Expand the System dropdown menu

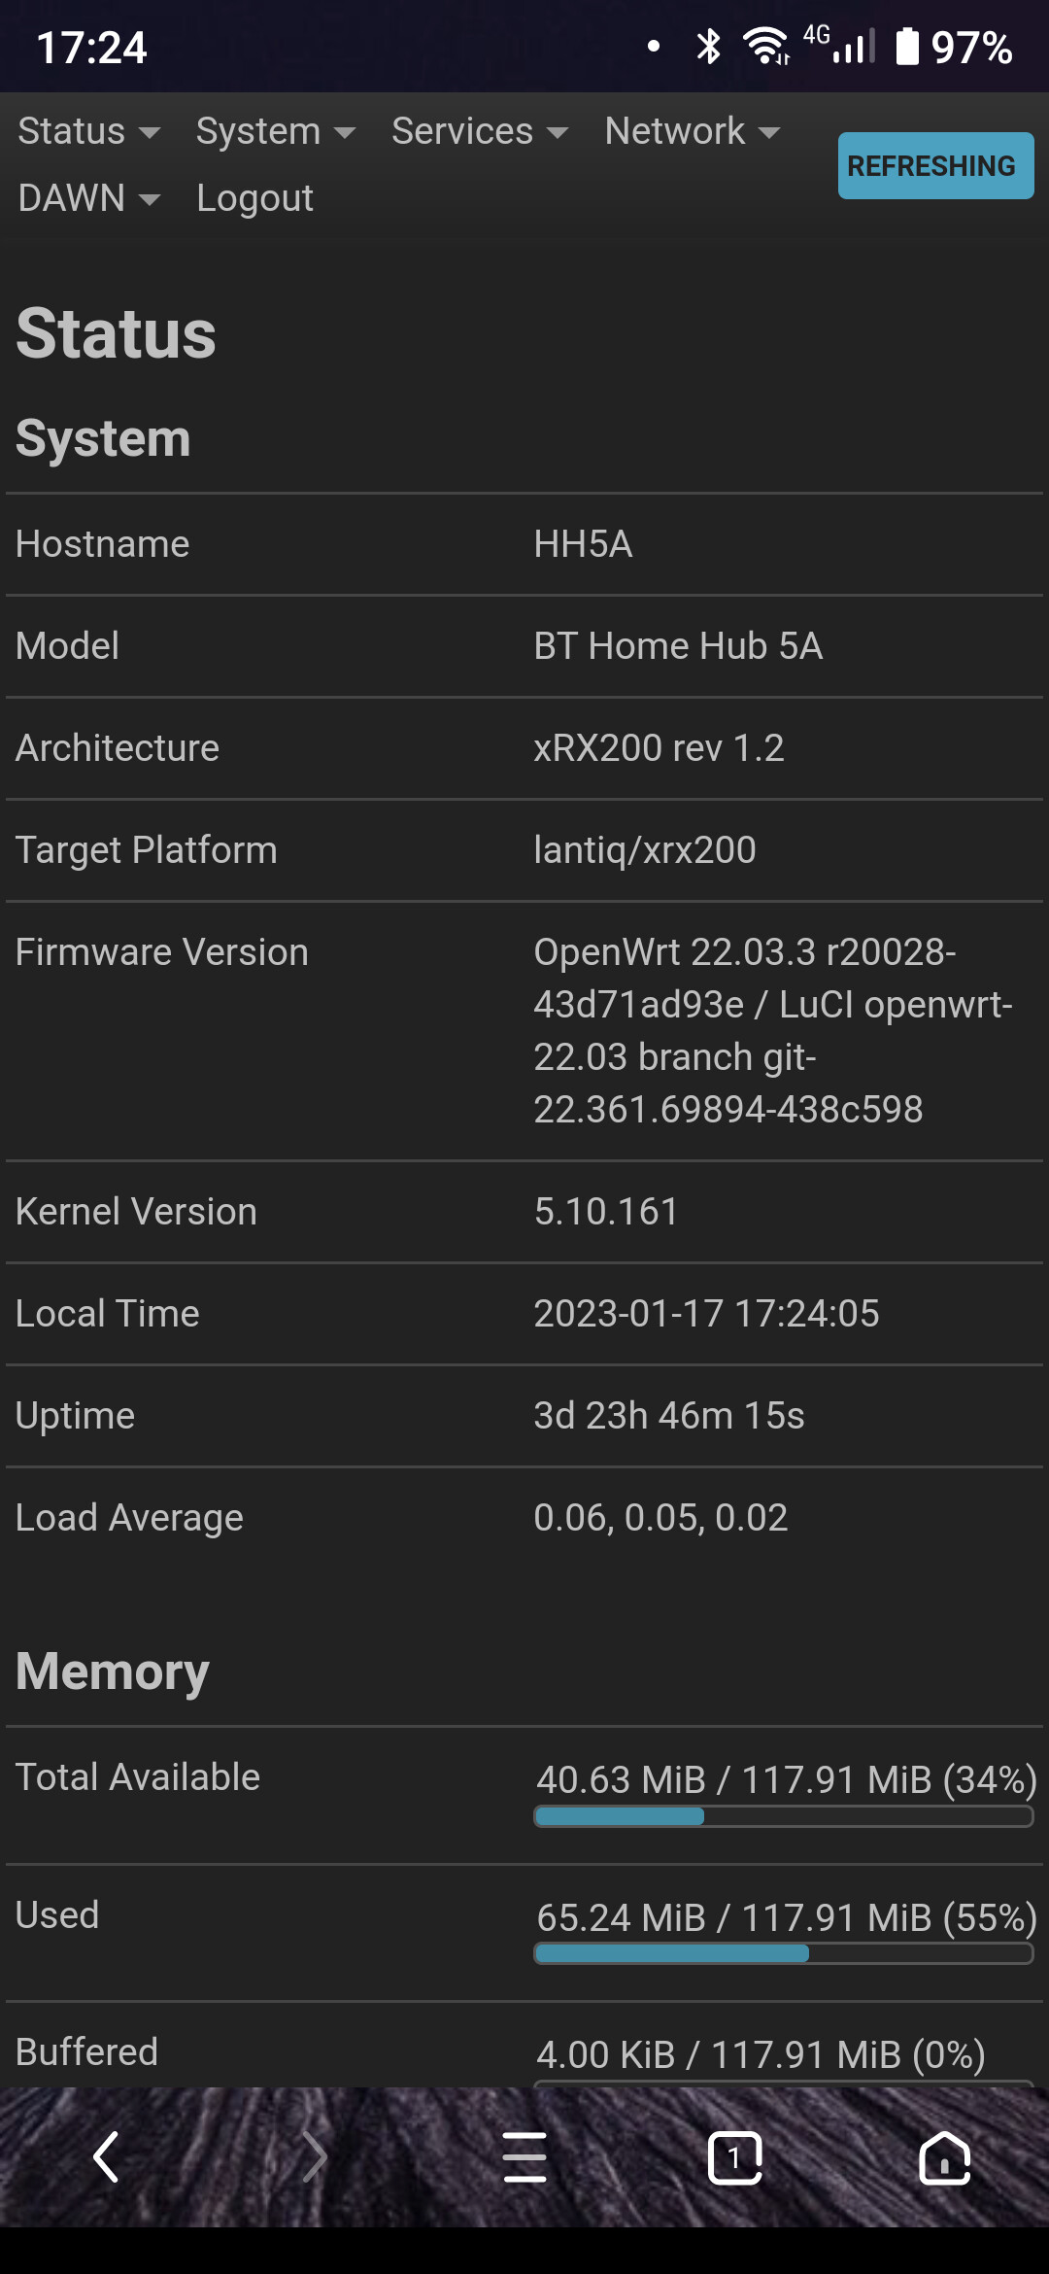(276, 131)
